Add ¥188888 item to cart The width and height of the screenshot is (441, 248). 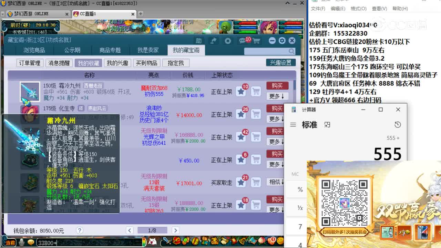pos(256,205)
